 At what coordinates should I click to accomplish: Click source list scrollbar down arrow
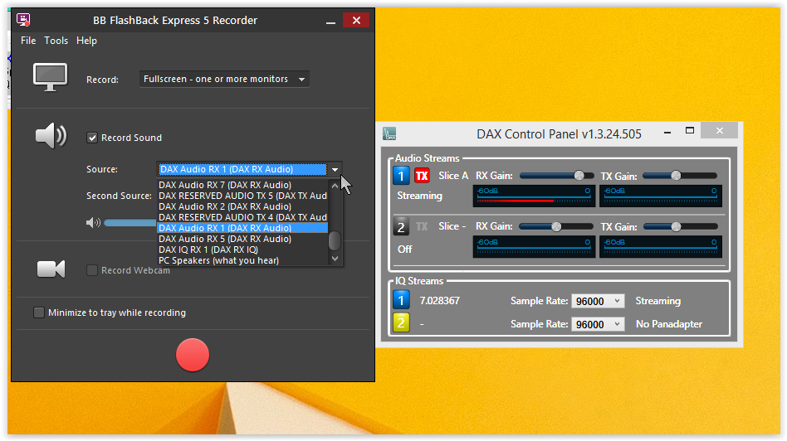click(x=335, y=259)
